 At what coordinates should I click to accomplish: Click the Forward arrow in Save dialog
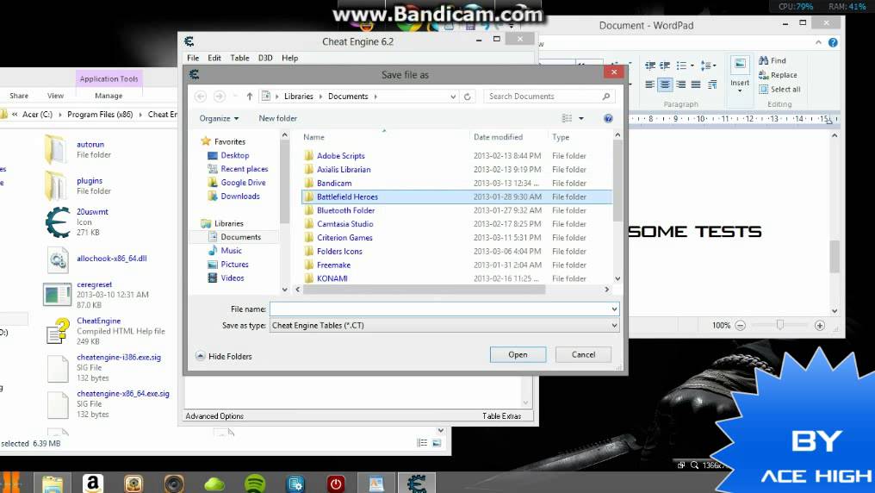click(220, 97)
